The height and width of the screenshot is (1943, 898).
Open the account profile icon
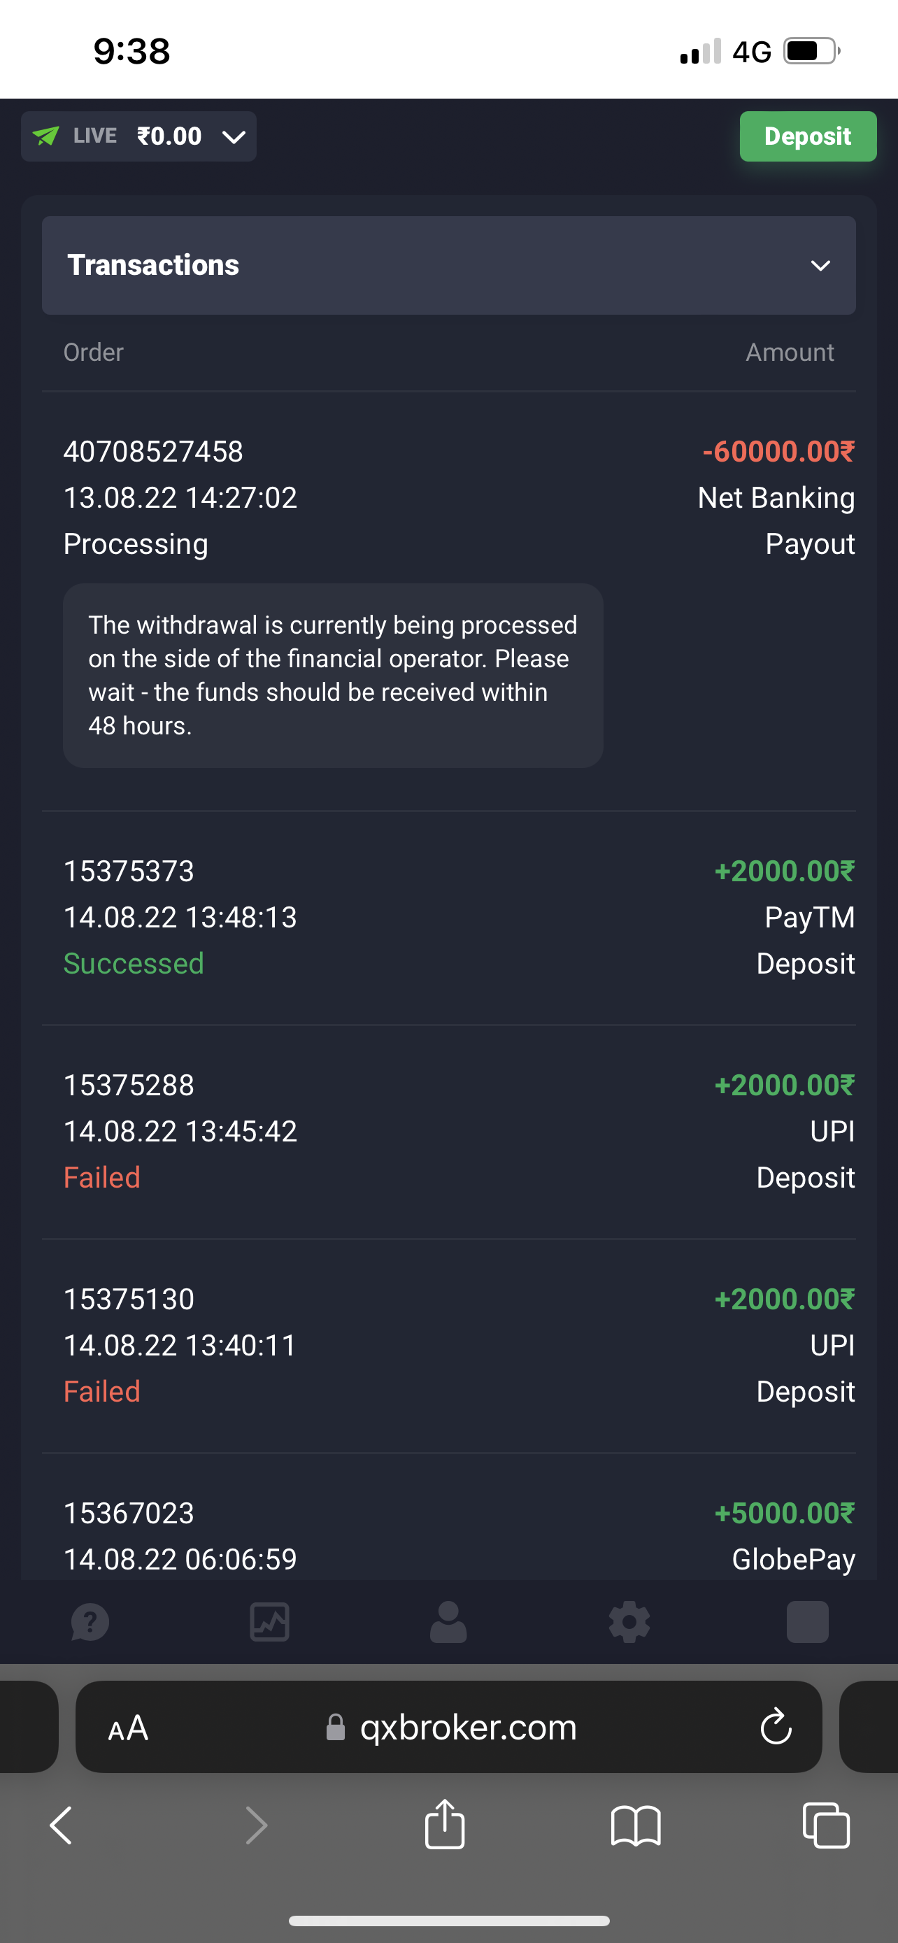point(448,1622)
